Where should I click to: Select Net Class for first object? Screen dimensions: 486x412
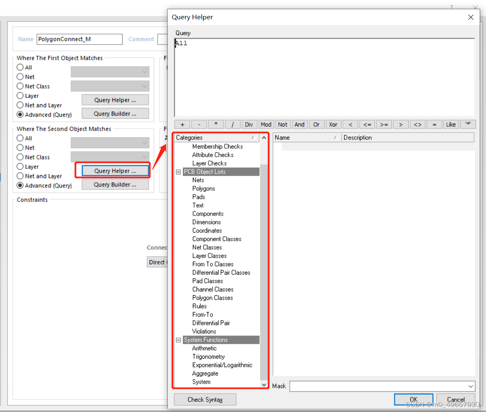coord(20,87)
